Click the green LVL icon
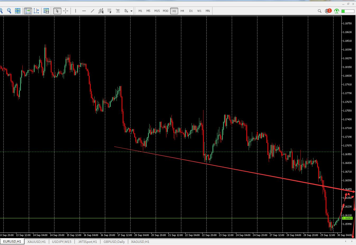Viewport: 356px width, 245px height. point(337,11)
